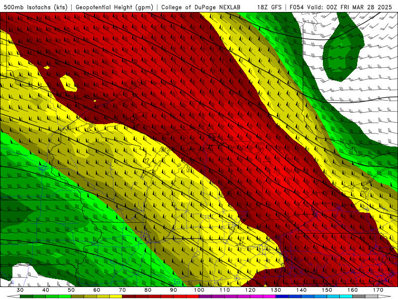The height and width of the screenshot is (299, 398).
Task: Click the legend value 40
Action: tap(46, 290)
